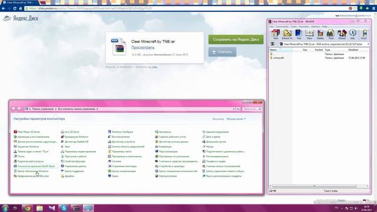The image size is (377, 212).
Task: Open Клавиатура in Control Panel
Action: [x=163, y=147]
